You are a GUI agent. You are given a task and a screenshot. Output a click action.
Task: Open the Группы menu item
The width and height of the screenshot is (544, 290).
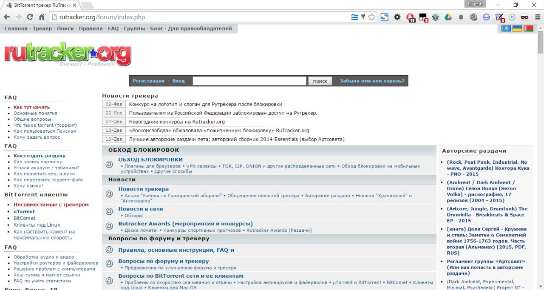tap(134, 28)
